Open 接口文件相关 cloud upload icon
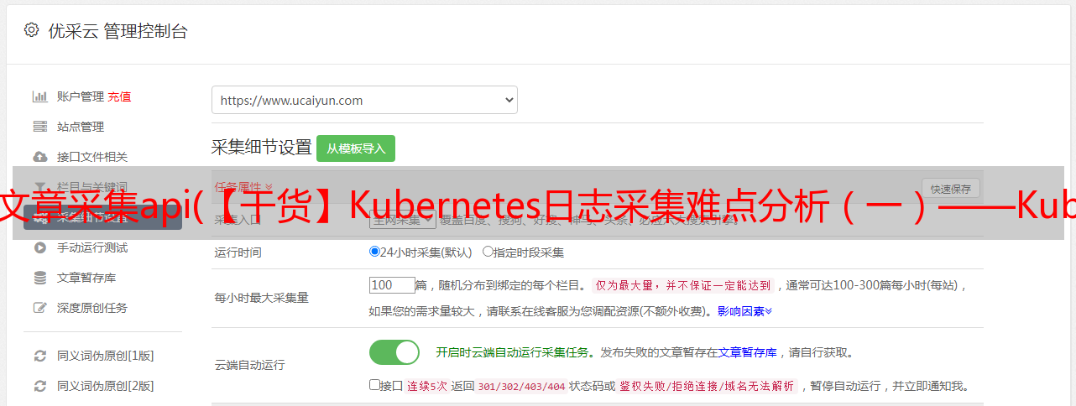Image resolution: width=1076 pixels, height=406 pixels. [x=39, y=157]
